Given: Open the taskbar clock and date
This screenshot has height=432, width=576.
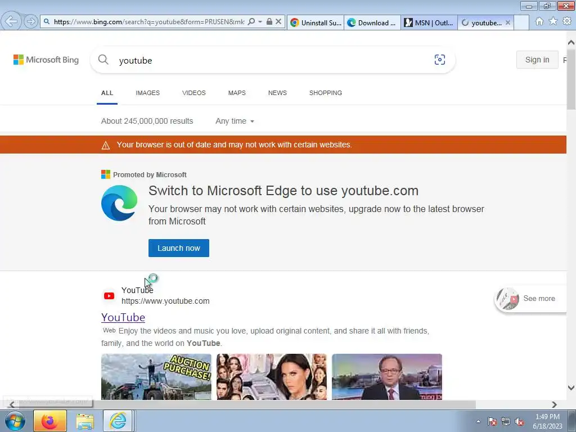Looking at the screenshot, I should coord(547,421).
